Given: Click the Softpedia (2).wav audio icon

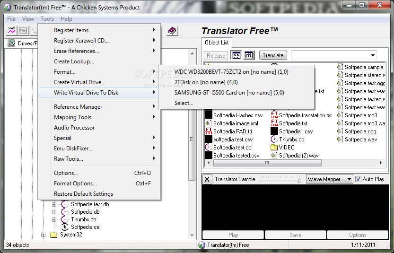Looking at the screenshot, I should tap(274, 155).
